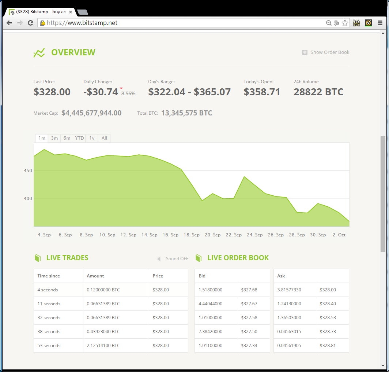The image size is (389, 372).
Task: Click the LIVE TRADES heading
Action: point(67,258)
